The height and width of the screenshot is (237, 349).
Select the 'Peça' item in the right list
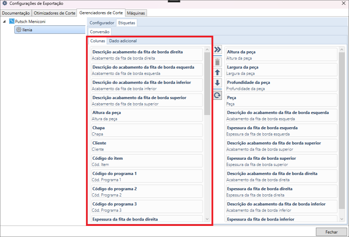[282, 100]
